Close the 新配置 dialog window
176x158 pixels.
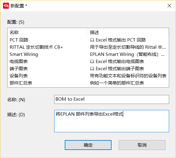[169, 6]
